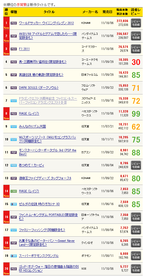
Task: Open DARK SOULS (ダークソウル) link
Action: [39, 88]
